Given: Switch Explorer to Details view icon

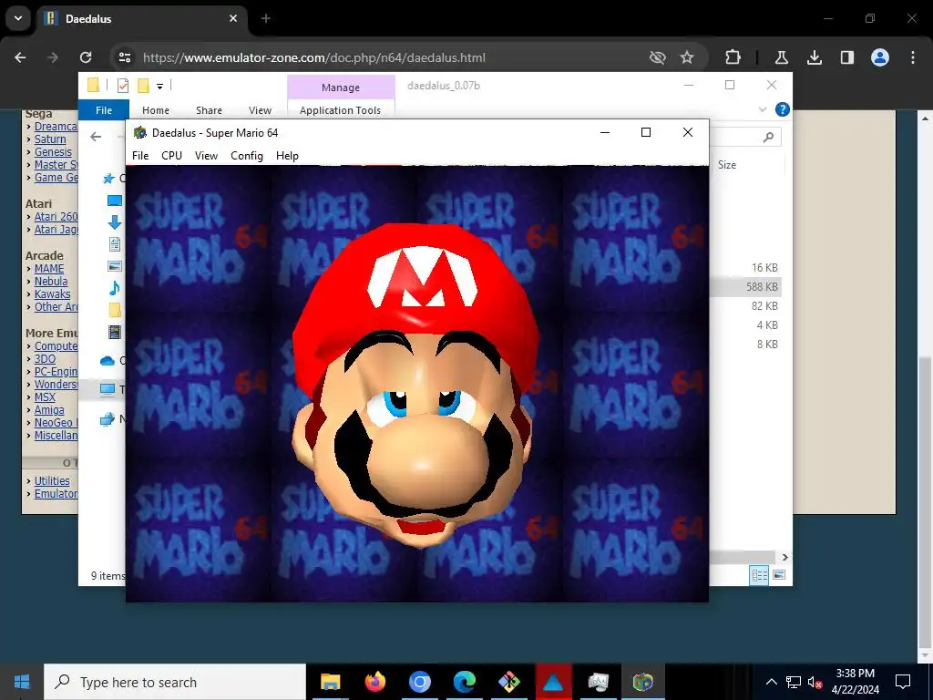Looking at the screenshot, I should tap(759, 575).
